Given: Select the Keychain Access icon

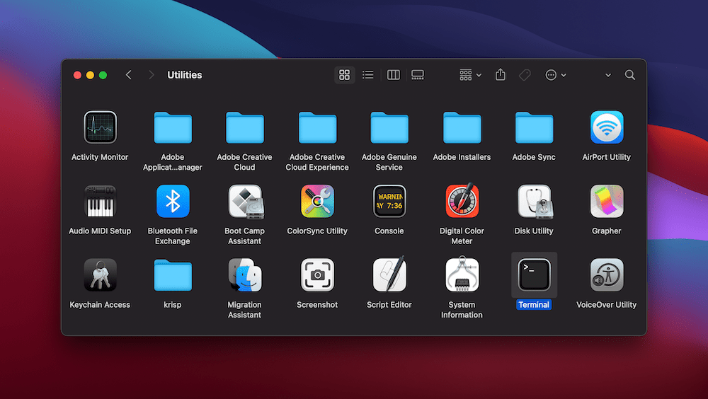Looking at the screenshot, I should (x=100, y=275).
